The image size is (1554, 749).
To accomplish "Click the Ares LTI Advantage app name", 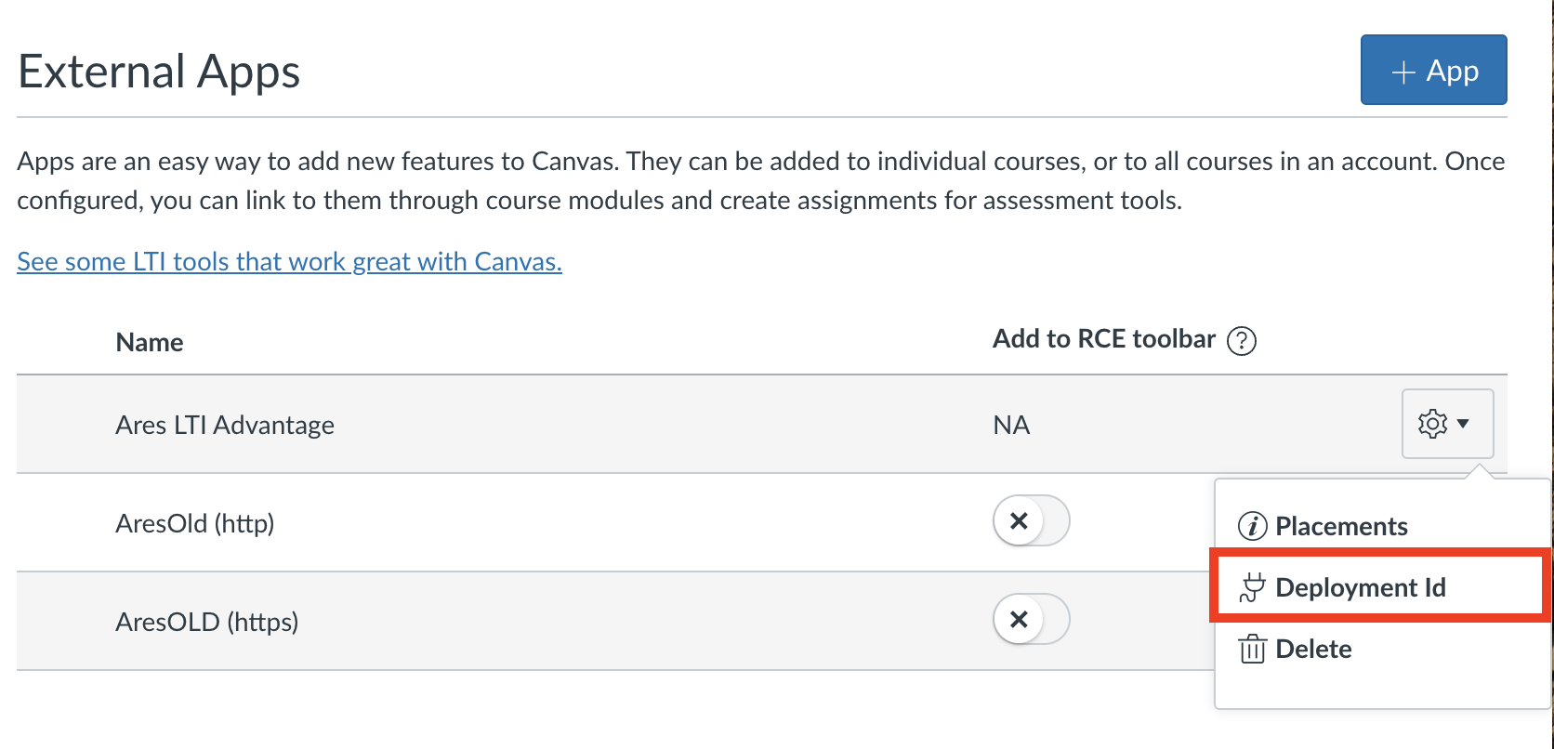I will click(225, 425).
